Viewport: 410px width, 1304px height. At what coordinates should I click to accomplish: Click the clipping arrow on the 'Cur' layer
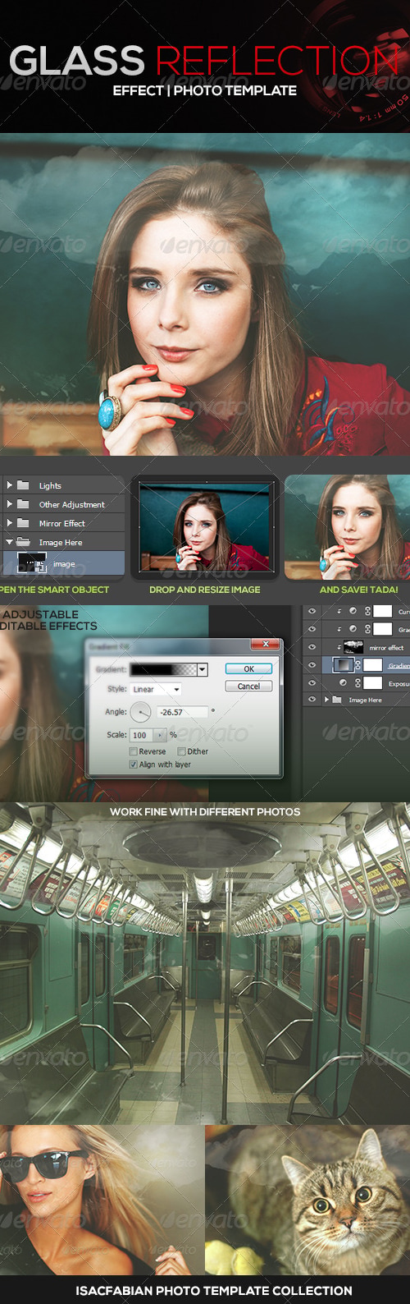click(339, 611)
